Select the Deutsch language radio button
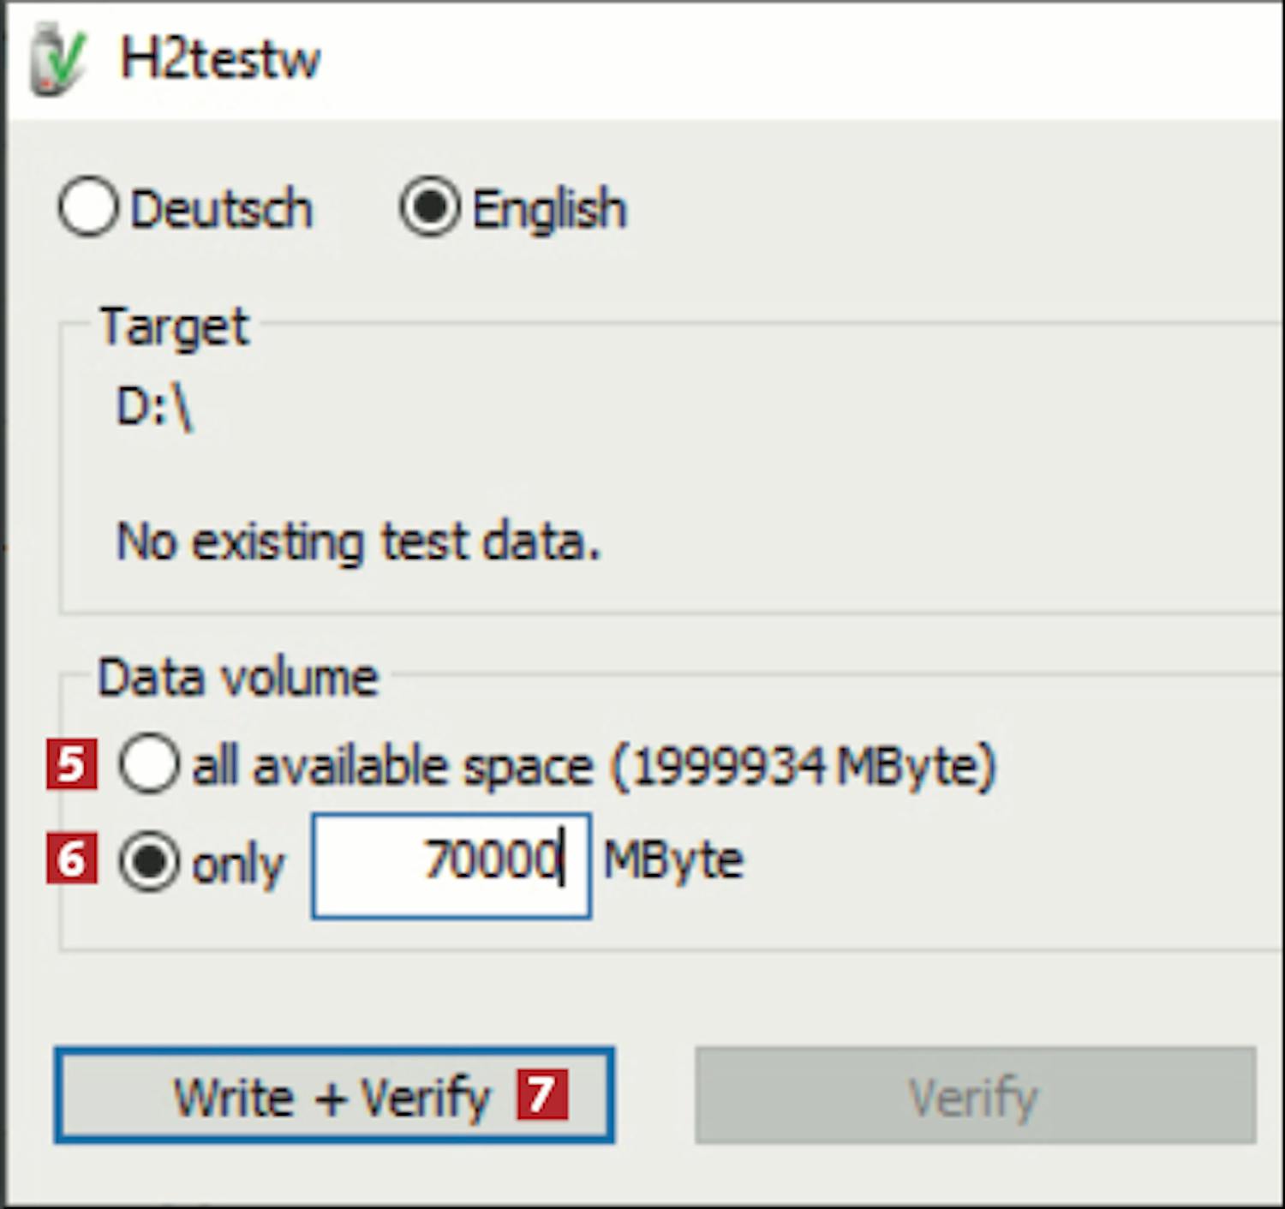This screenshot has height=1209, width=1285. click(x=87, y=207)
